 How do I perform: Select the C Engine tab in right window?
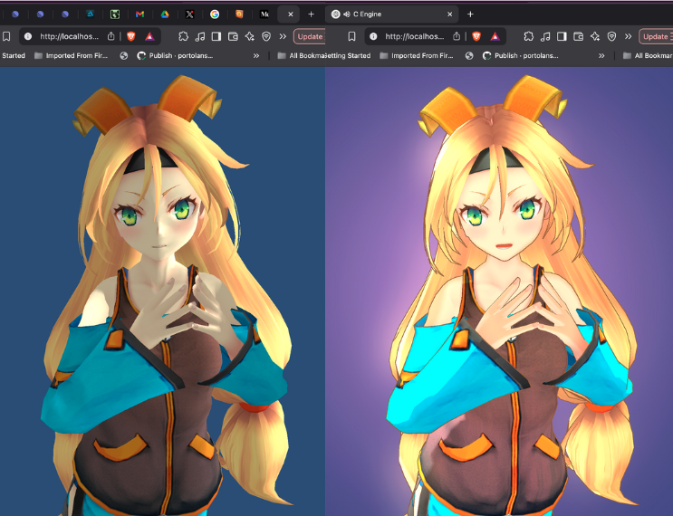click(x=391, y=14)
